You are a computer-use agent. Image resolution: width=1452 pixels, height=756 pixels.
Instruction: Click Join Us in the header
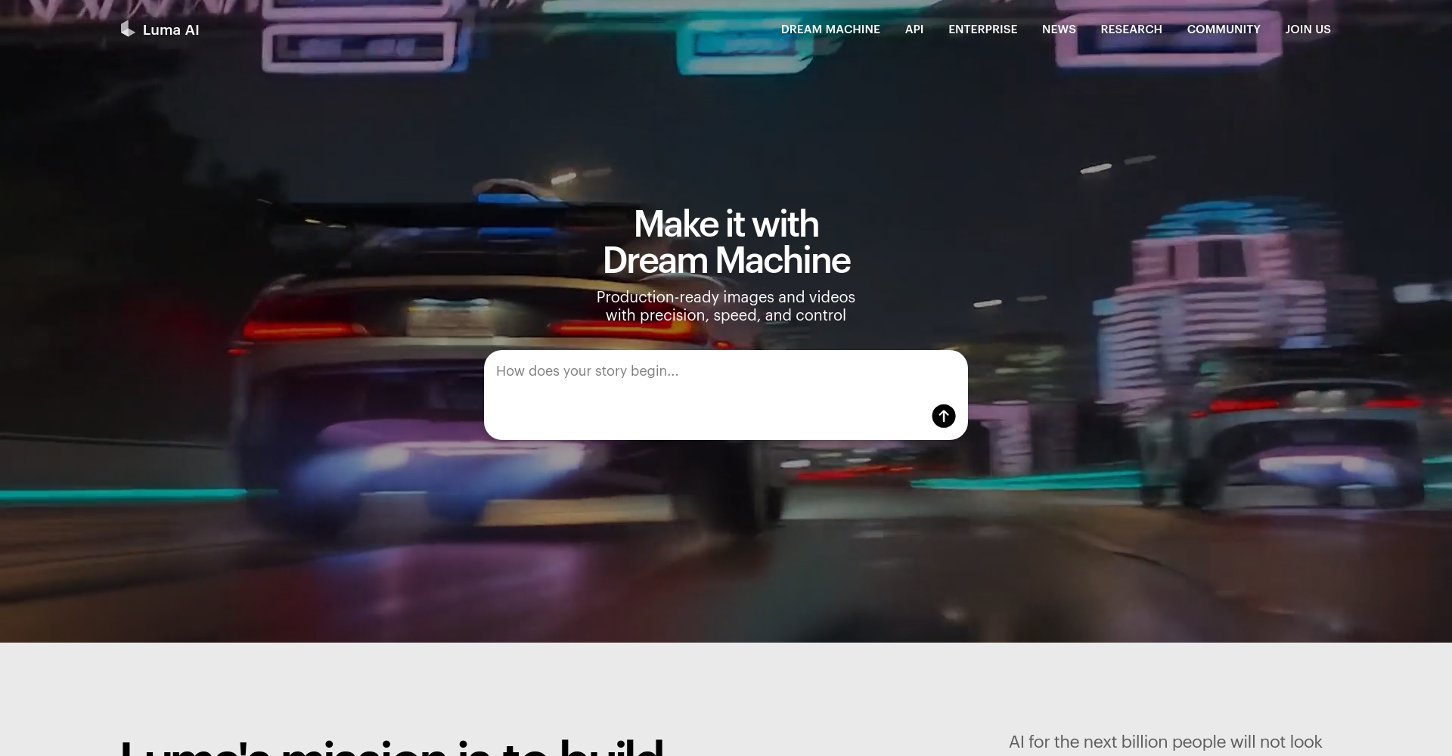point(1307,29)
